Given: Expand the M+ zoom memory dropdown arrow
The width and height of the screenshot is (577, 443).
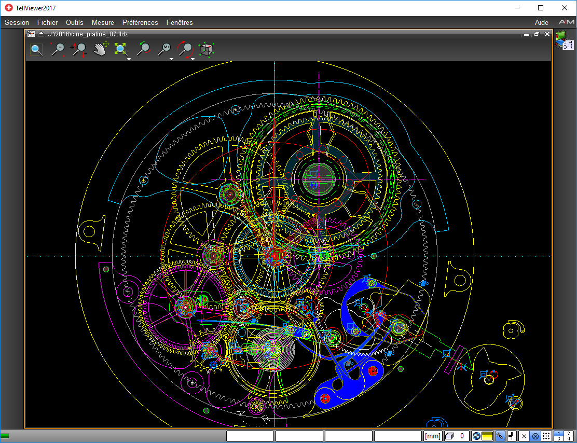Looking at the screenshot, I should click(171, 59).
